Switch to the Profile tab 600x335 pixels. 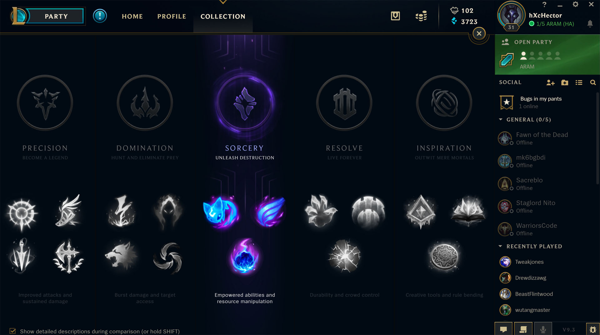(x=172, y=16)
